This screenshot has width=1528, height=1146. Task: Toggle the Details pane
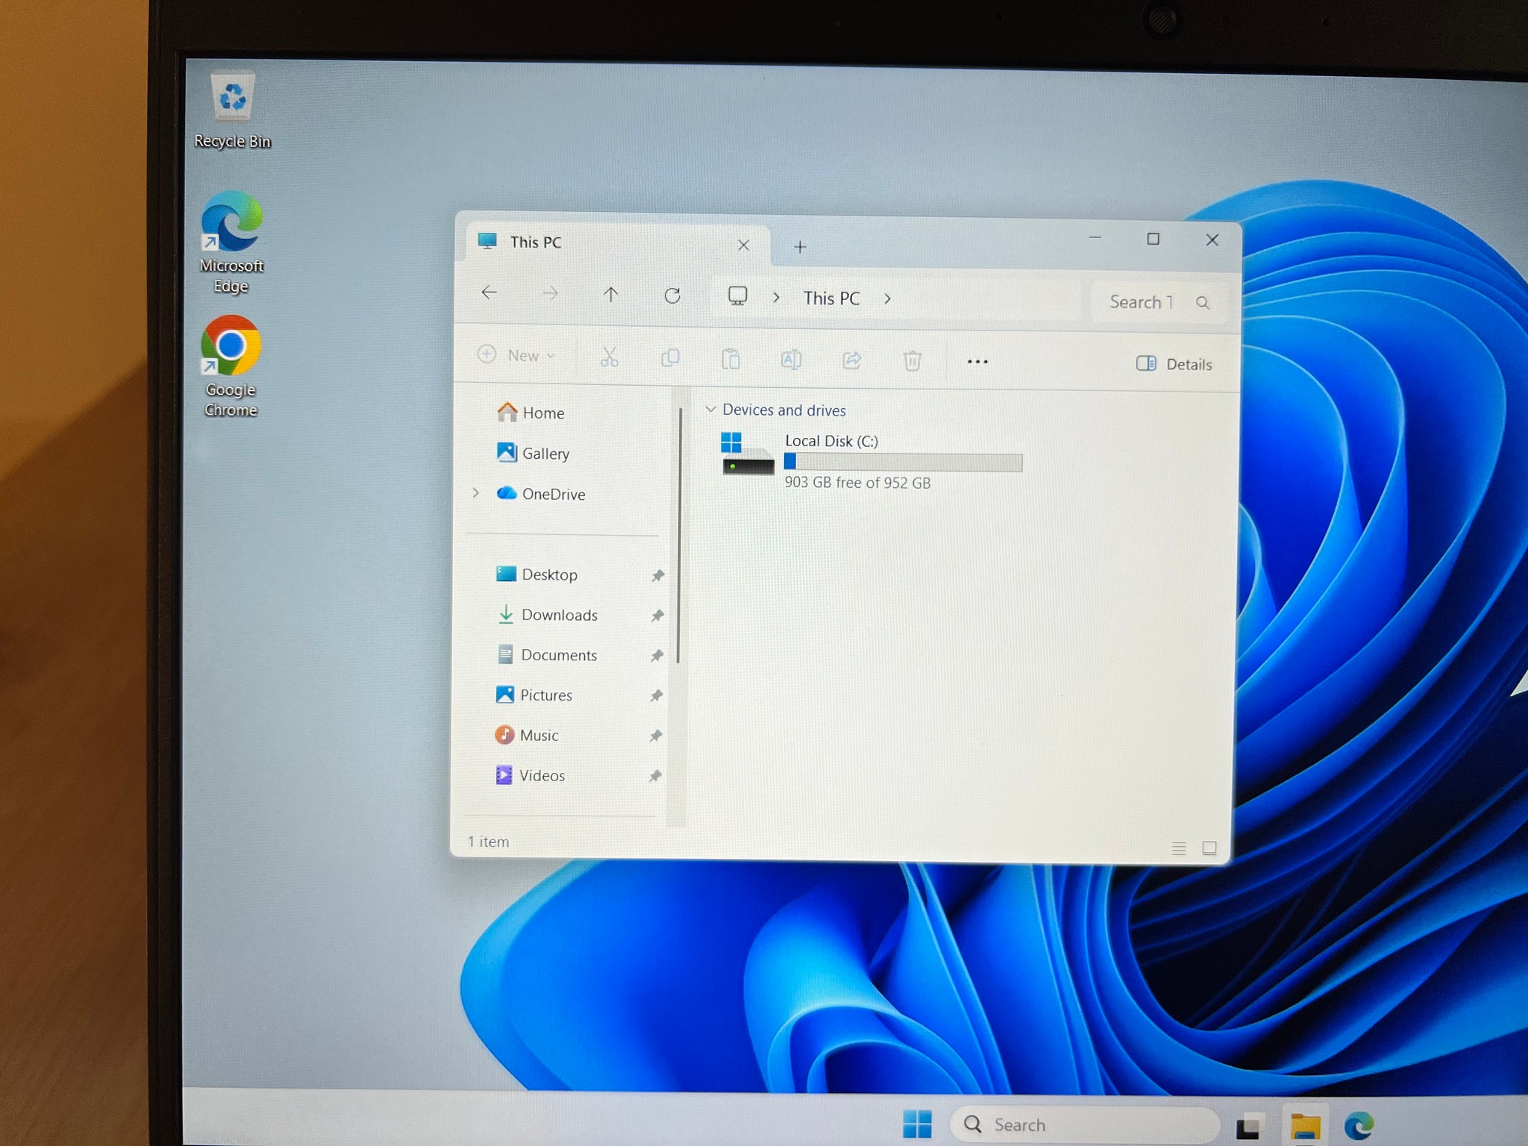[x=1174, y=364]
